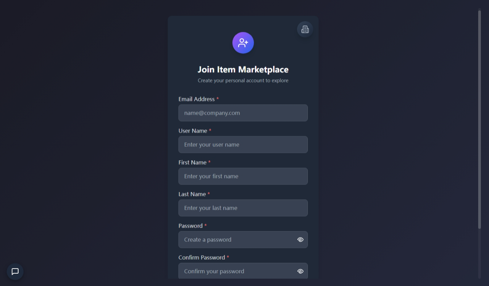This screenshot has height=286, width=489.
Task: Click the purple add-user avatar icon
Action: pyautogui.click(x=243, y=43)
